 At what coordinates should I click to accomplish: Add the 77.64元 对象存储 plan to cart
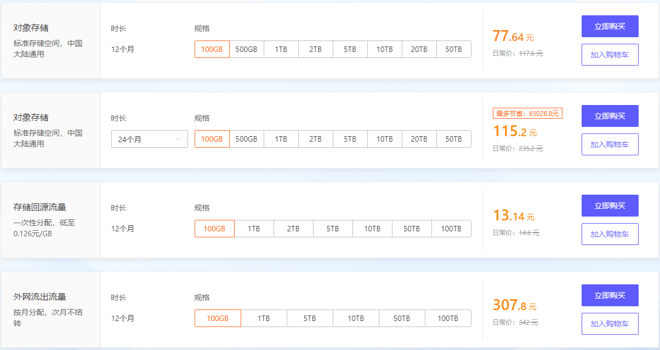610,55
